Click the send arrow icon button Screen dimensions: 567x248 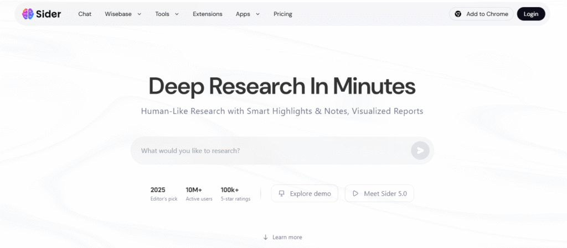420,151
